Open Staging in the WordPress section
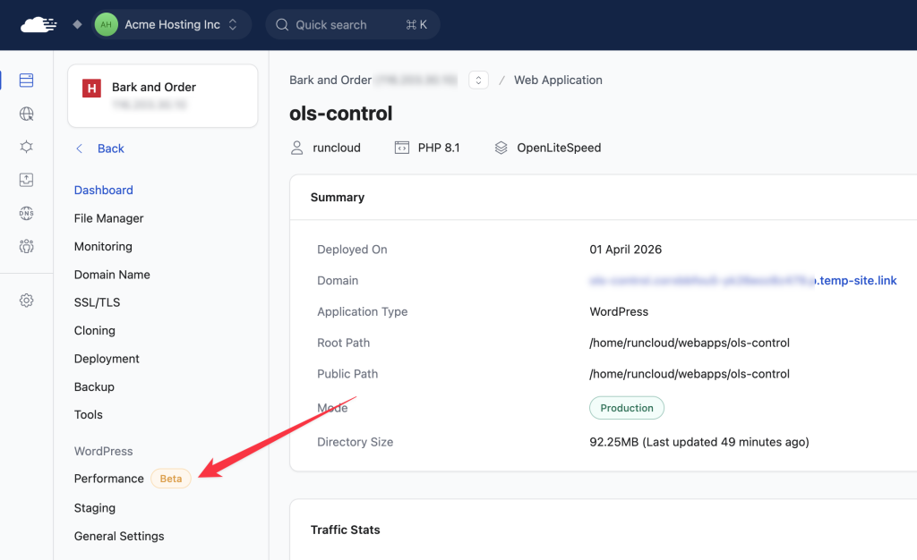 (x=95, y=507)
